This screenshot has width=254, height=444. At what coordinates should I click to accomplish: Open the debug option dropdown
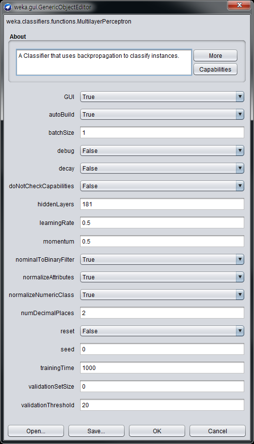(x=162, y=150)
